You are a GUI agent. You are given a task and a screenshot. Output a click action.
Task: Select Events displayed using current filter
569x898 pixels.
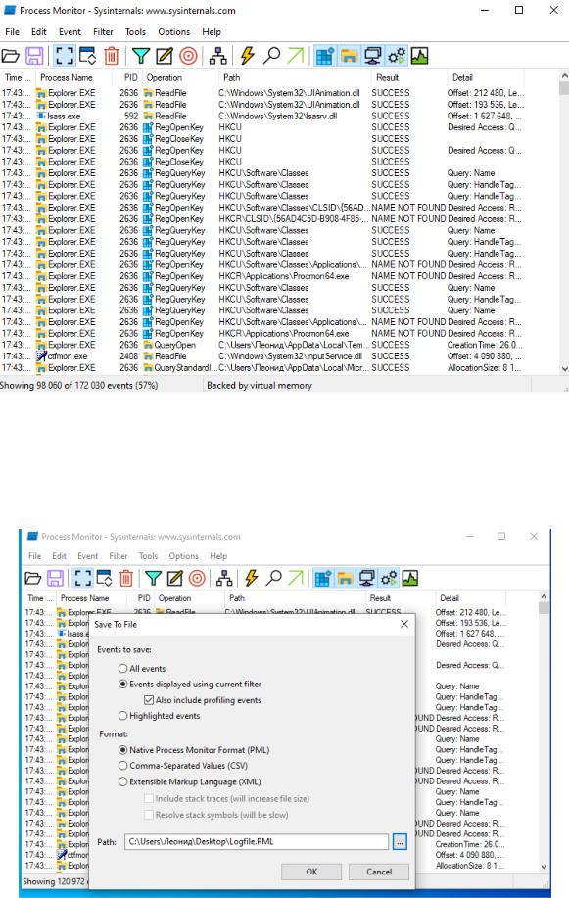[122, 684]
